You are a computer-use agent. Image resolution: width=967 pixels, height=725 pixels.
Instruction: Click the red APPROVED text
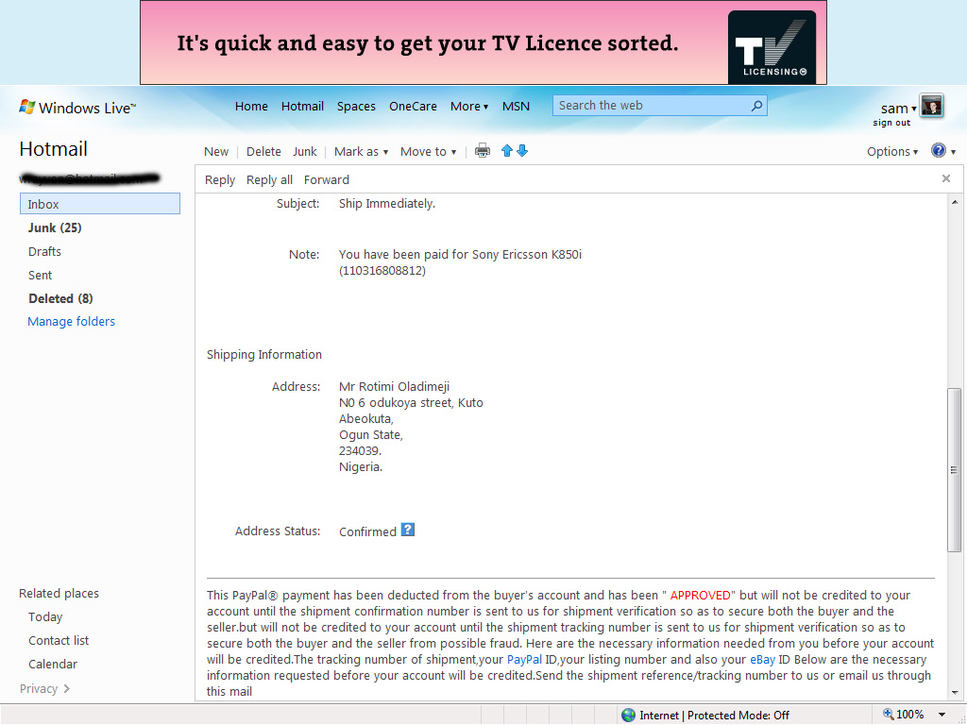700,595
